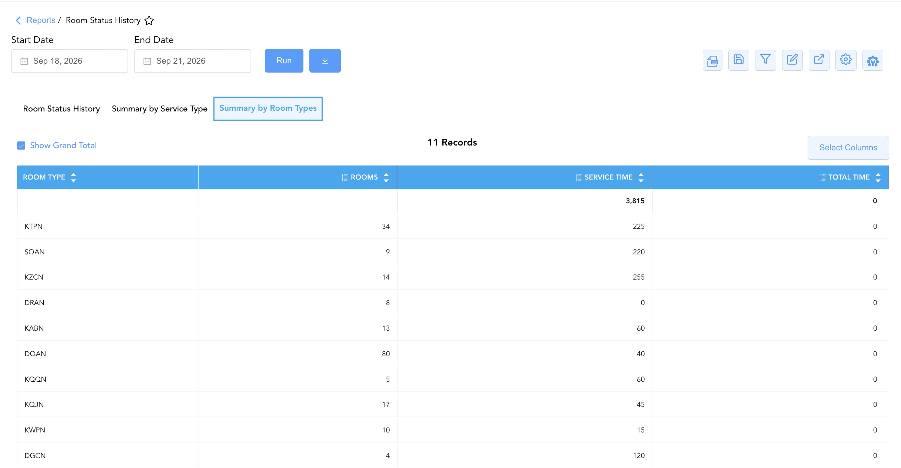Go back to Reports link
This screenshot has width=901, height=468.
point(41,20)
